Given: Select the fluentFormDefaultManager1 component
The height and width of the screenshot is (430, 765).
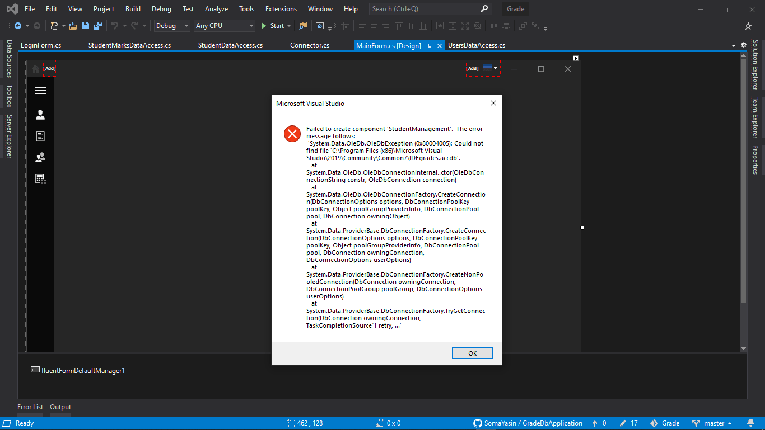Looking at the screenshot, I should click(x=78, y=370).
